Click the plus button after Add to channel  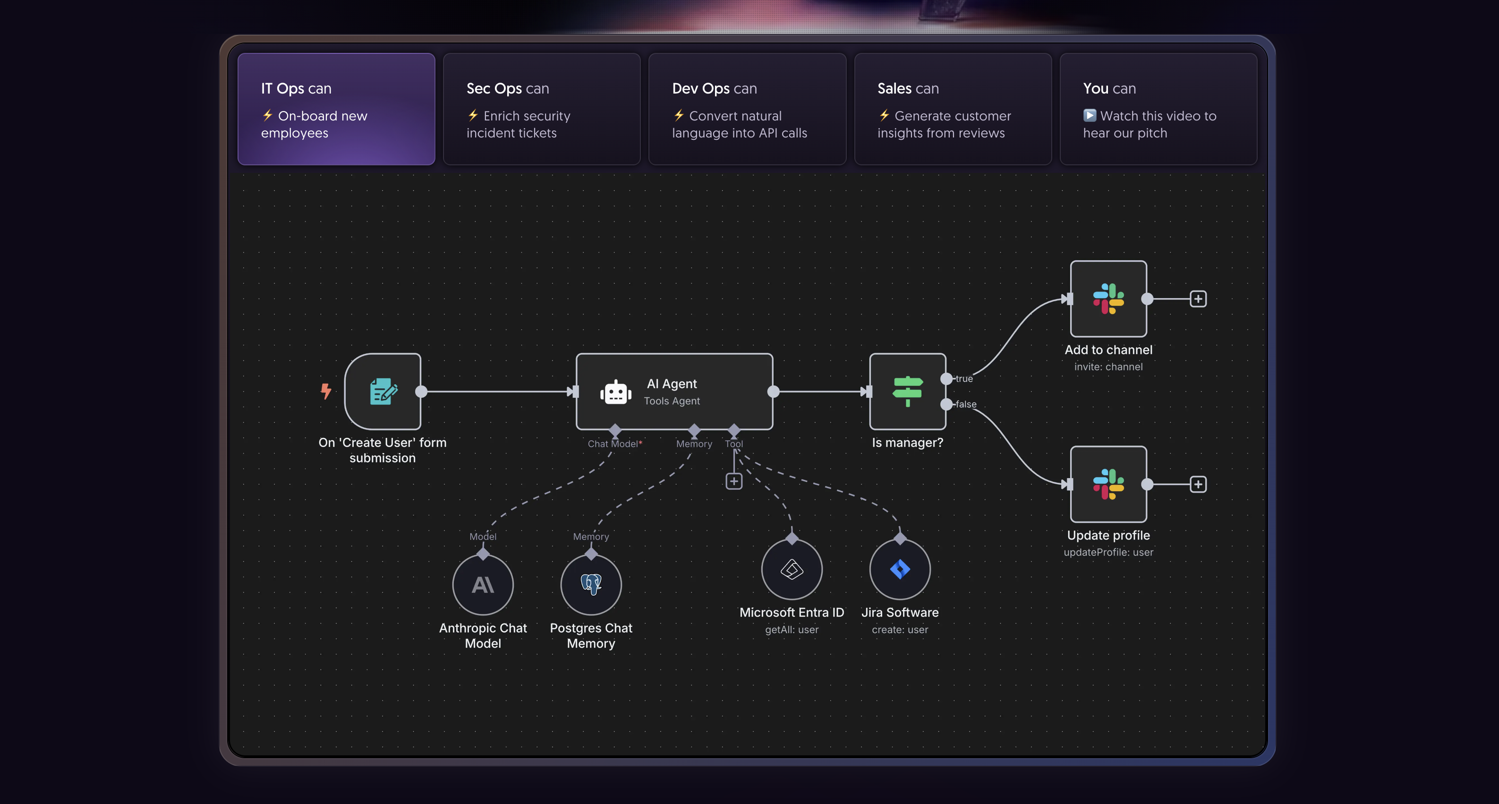tap(1198, 299)
